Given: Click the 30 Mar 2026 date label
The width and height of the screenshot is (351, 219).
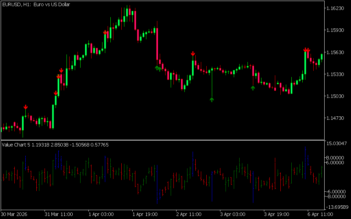Looking at the screenshot, I should [14, 214].
